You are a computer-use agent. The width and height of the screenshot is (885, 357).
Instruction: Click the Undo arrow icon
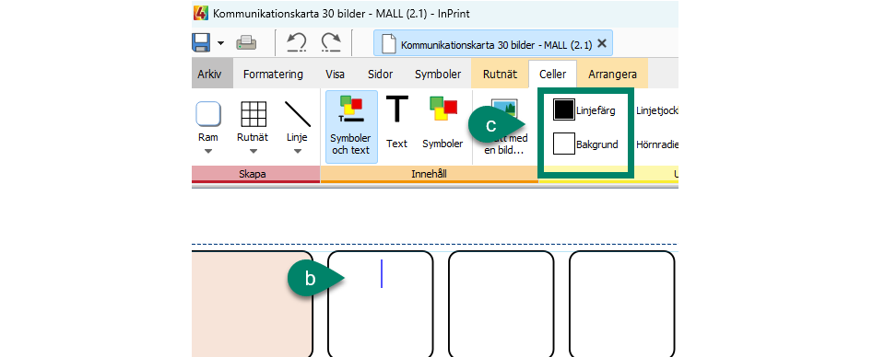tap(296, 43)
